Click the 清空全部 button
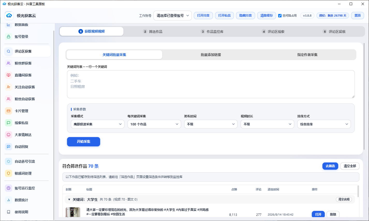Image resolution: width=369 pixels, height=221 pixels. 350,166
